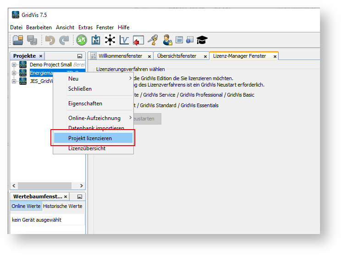Open the Neu submenu

(x=94, y=79)
